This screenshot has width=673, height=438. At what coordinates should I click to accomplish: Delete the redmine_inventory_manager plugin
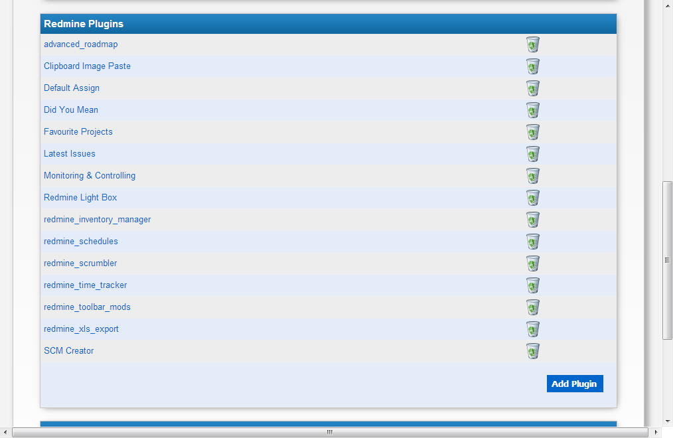(x=532, y=220)
